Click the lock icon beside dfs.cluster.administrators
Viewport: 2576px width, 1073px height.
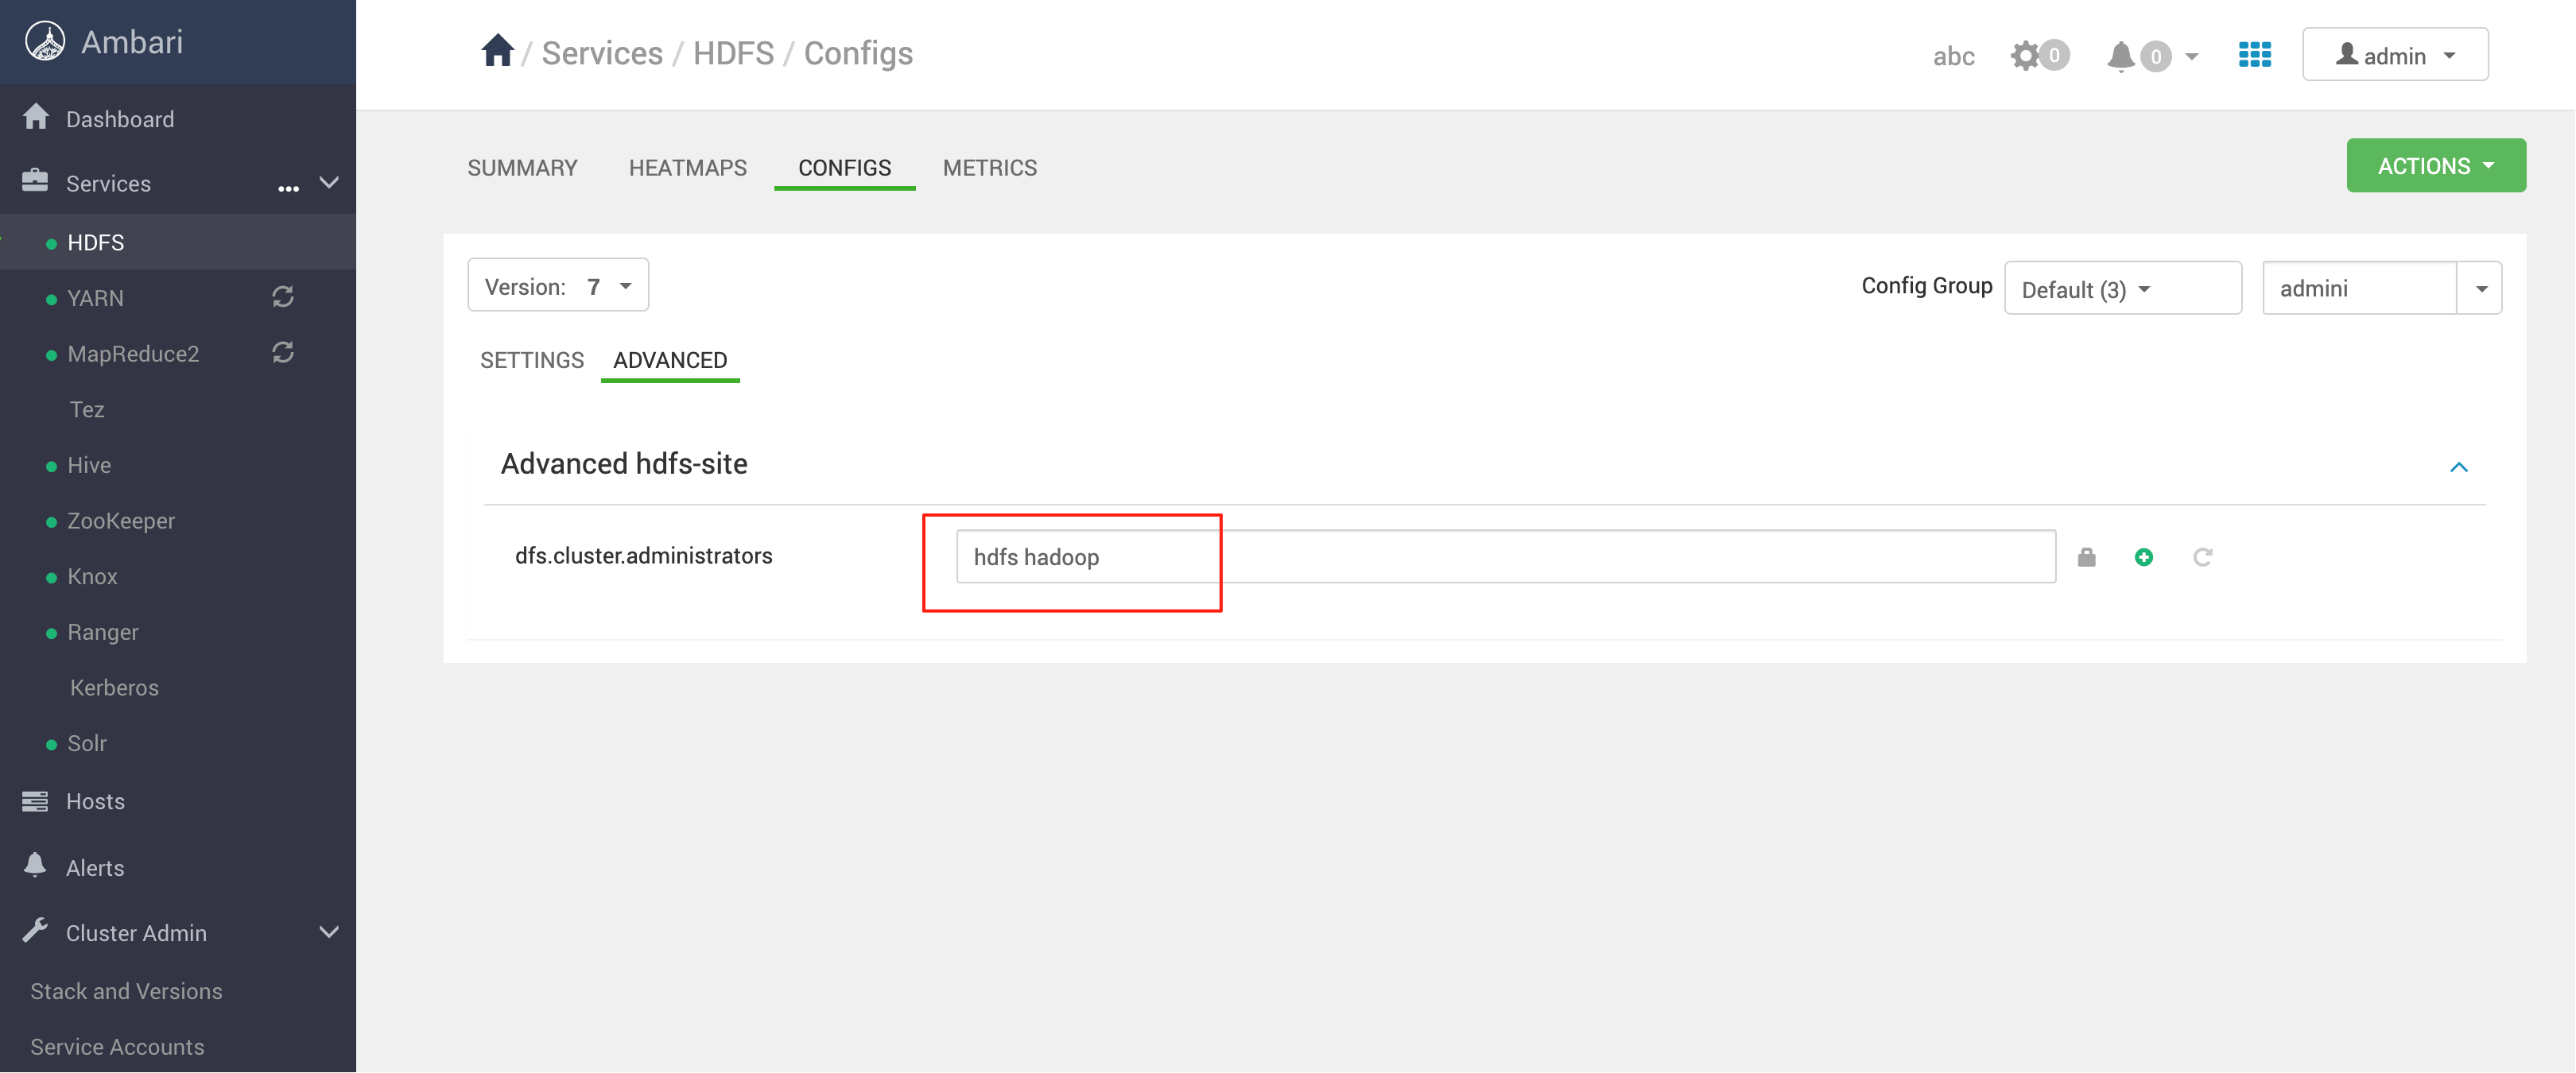coord(2086,557)
